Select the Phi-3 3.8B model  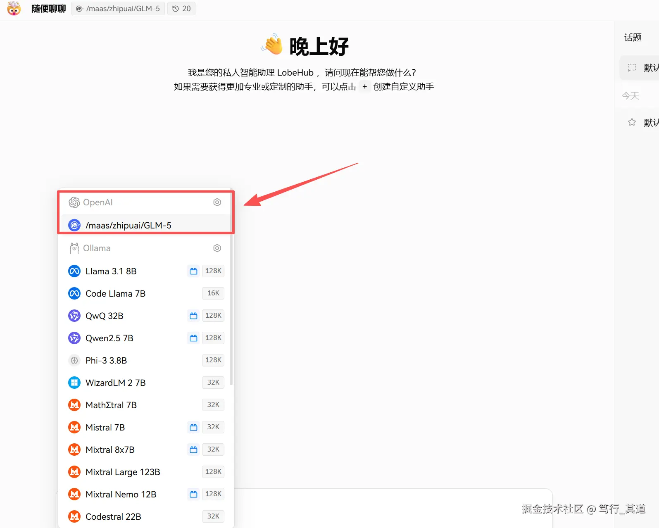(x=146, y=360)
